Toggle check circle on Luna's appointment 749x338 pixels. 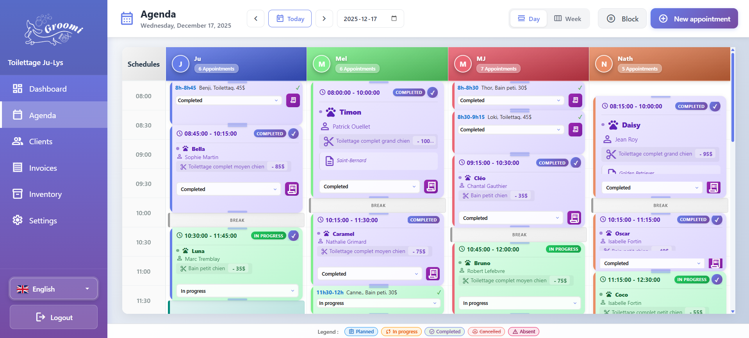(x=293, y=235)
